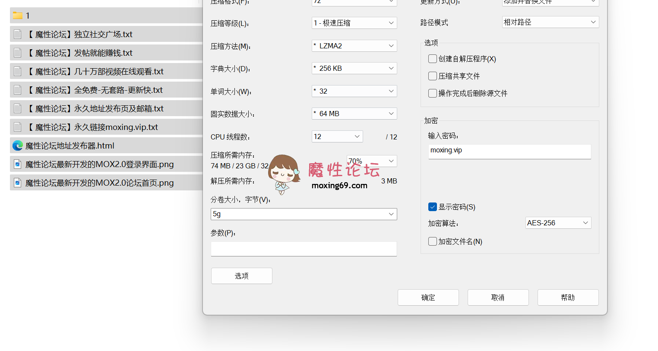Click text file icon for 几十万部视频在线观看.txt
The height and width of the screenshot is (351, 658).
(18, 71)
